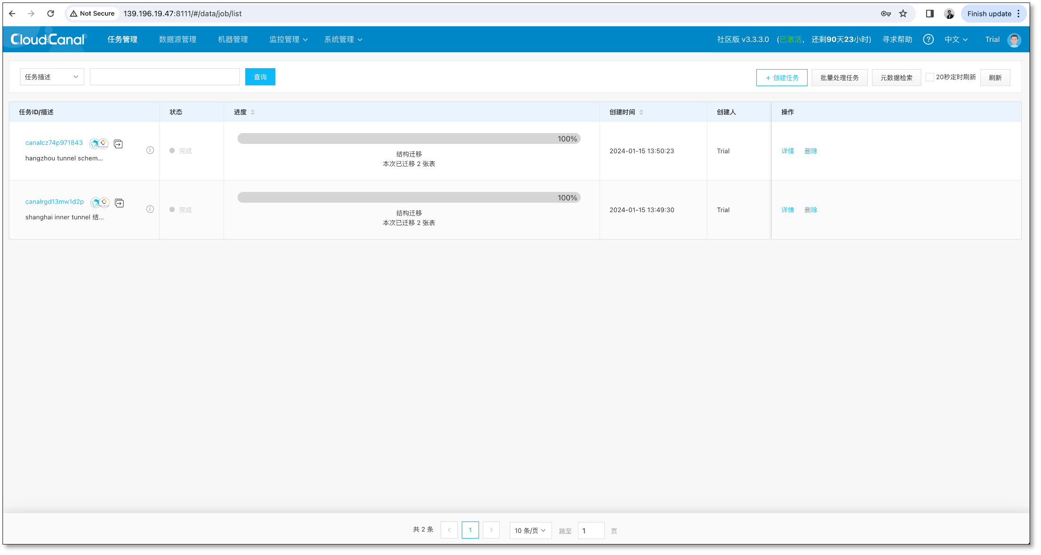This screenshot has height=555, width=1041.
Task: Expand 监控管理 menu
Action: pyautogui.click(x=288, y=40)
